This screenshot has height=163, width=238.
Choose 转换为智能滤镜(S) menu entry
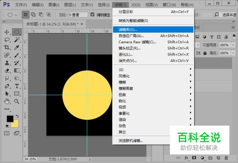tap(153, 21)
